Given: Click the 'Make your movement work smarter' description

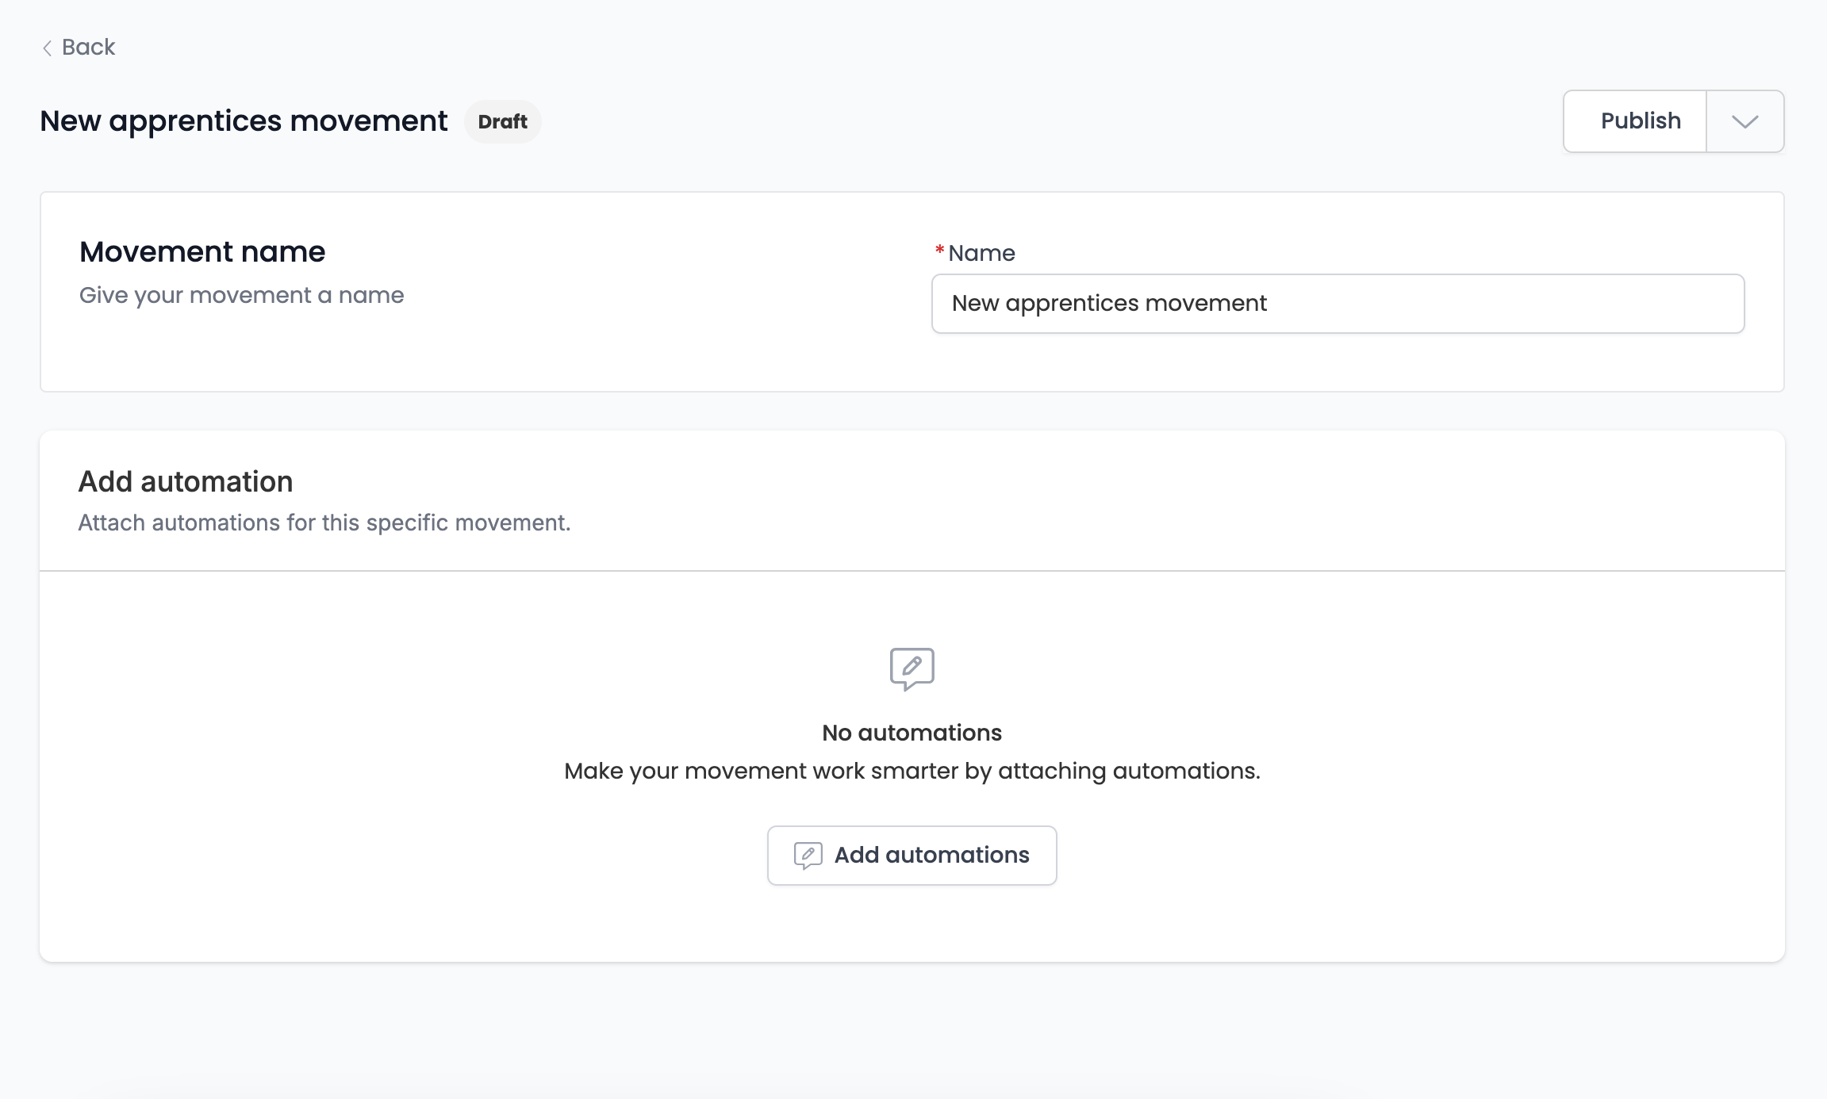Looking at the screenshot, I should (x=912, y=771).
